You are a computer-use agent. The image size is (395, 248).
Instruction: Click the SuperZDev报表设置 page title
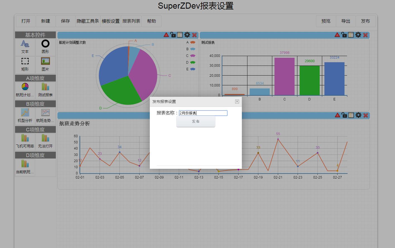[196, 6]
